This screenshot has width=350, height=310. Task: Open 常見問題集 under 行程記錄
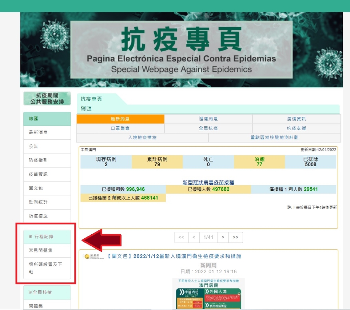pos(47,251)
